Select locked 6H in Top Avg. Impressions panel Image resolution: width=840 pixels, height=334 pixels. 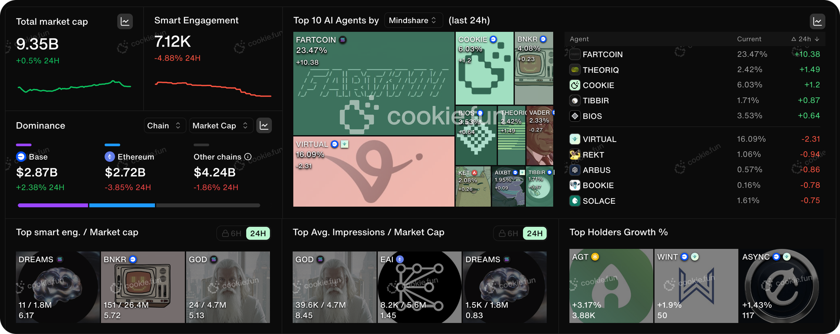click(508, 233)
